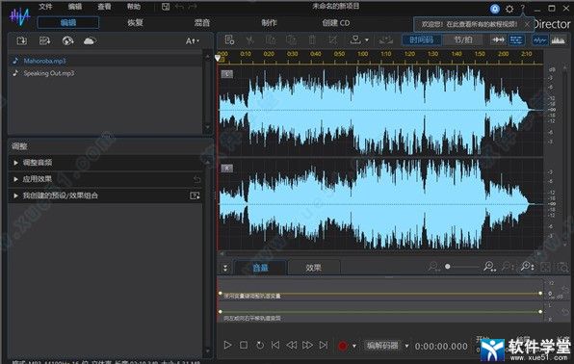Collapse the keyframe panel with double arrows
This screenshot has width=574, height=364.
click(x=225, y=268)
